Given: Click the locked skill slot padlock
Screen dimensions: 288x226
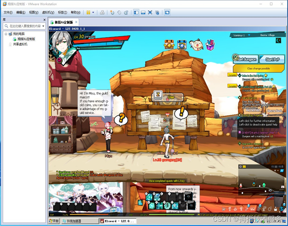Looking at the screenshot, I should (x=180, y=197).
